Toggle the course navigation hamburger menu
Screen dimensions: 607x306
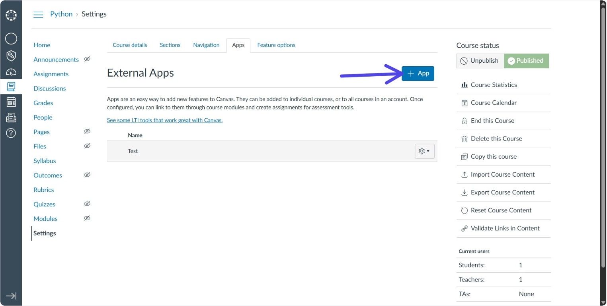tap(38, 15)
